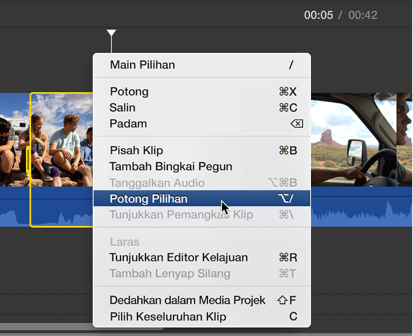The width and height of the screenshot is (413, 336).
Task: Click the rightmost partial clip thumbnail
Action: (x=405, y=139)
